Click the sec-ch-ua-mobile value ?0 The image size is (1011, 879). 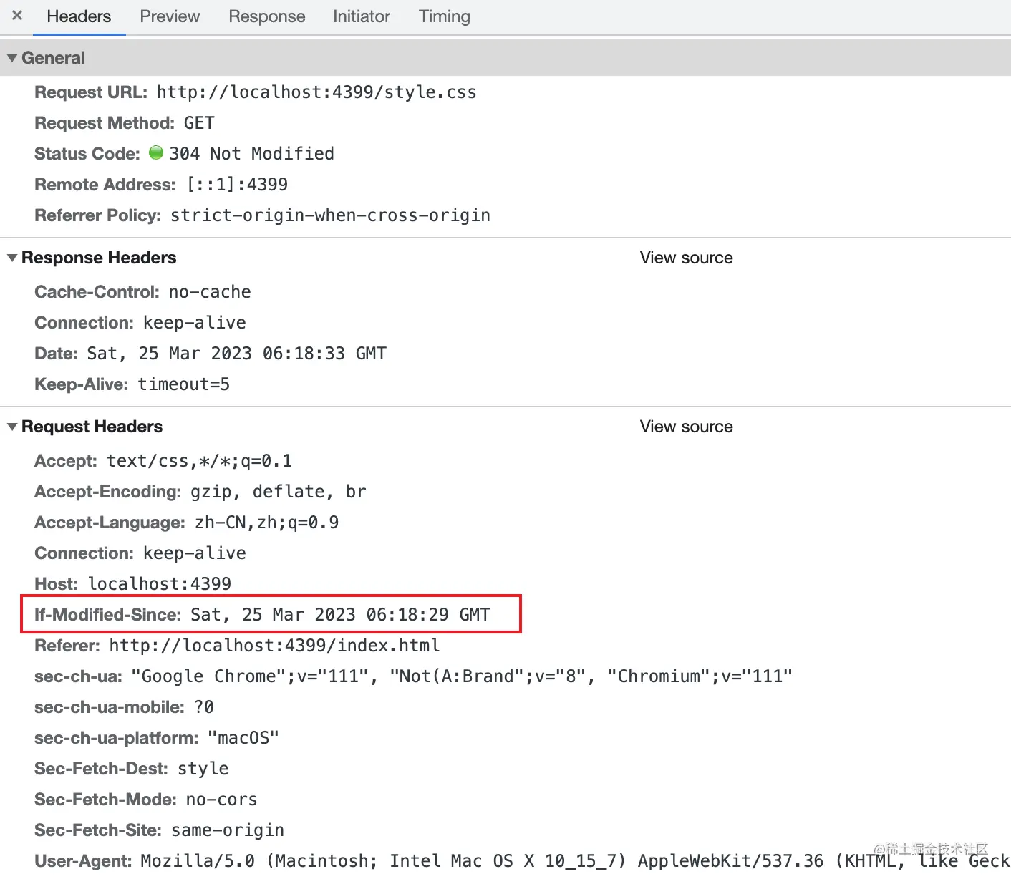(204, 707)
